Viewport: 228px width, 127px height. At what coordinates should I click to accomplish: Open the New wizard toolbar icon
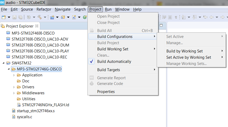coord(4,17)
